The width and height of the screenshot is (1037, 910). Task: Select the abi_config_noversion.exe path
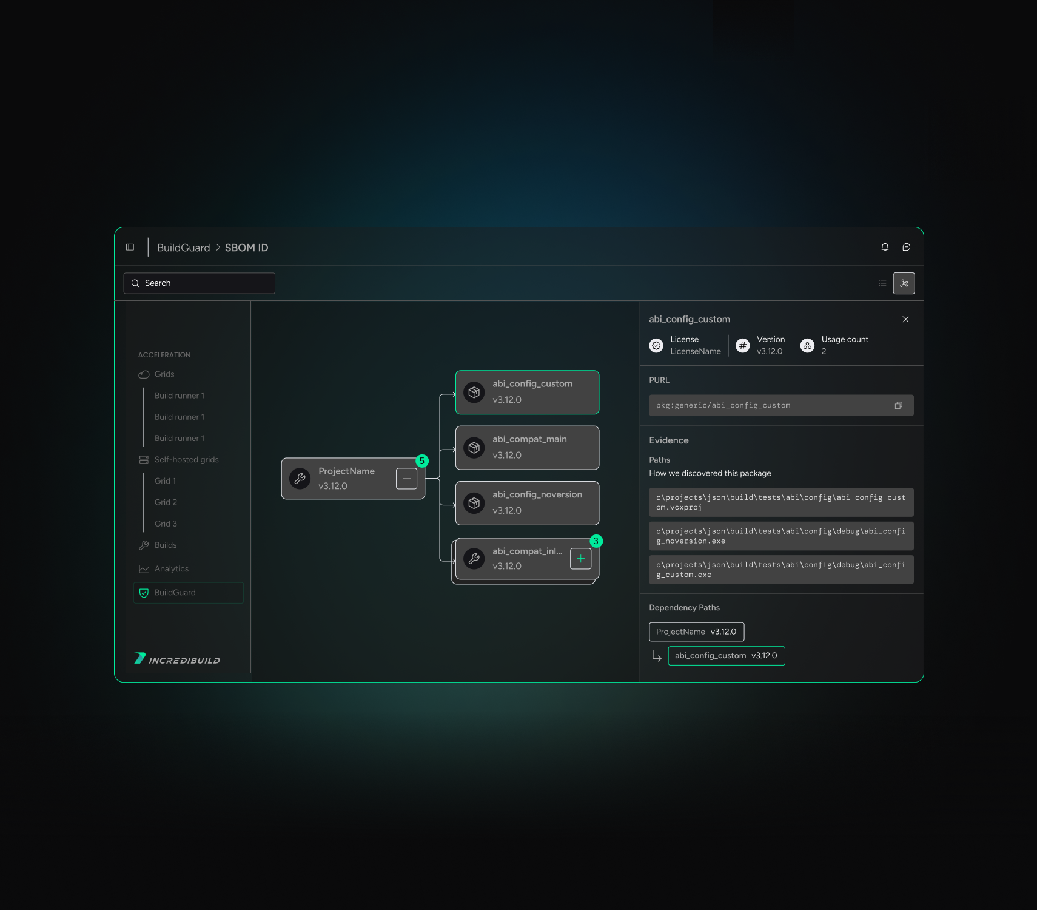click(781, 536)
